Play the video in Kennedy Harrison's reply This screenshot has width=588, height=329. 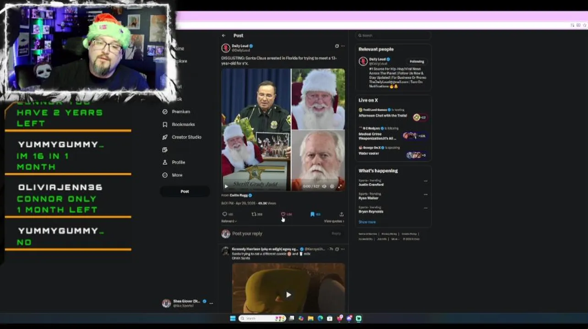tap(289, 295)
